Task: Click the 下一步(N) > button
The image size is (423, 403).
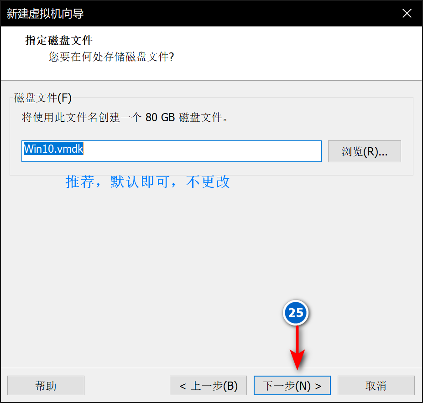Action: click(x=292, y=386)
